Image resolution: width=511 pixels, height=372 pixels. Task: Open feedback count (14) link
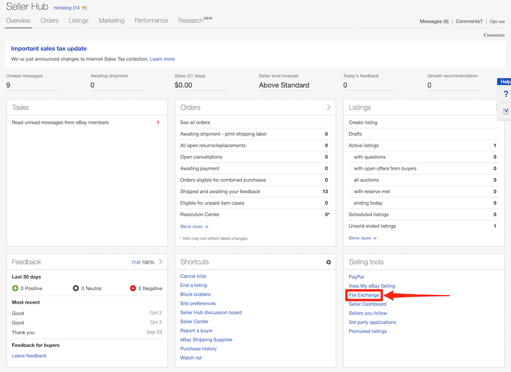136,262
